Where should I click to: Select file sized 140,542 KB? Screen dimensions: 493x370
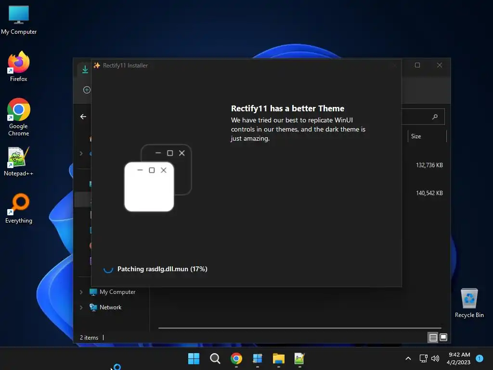429,193
